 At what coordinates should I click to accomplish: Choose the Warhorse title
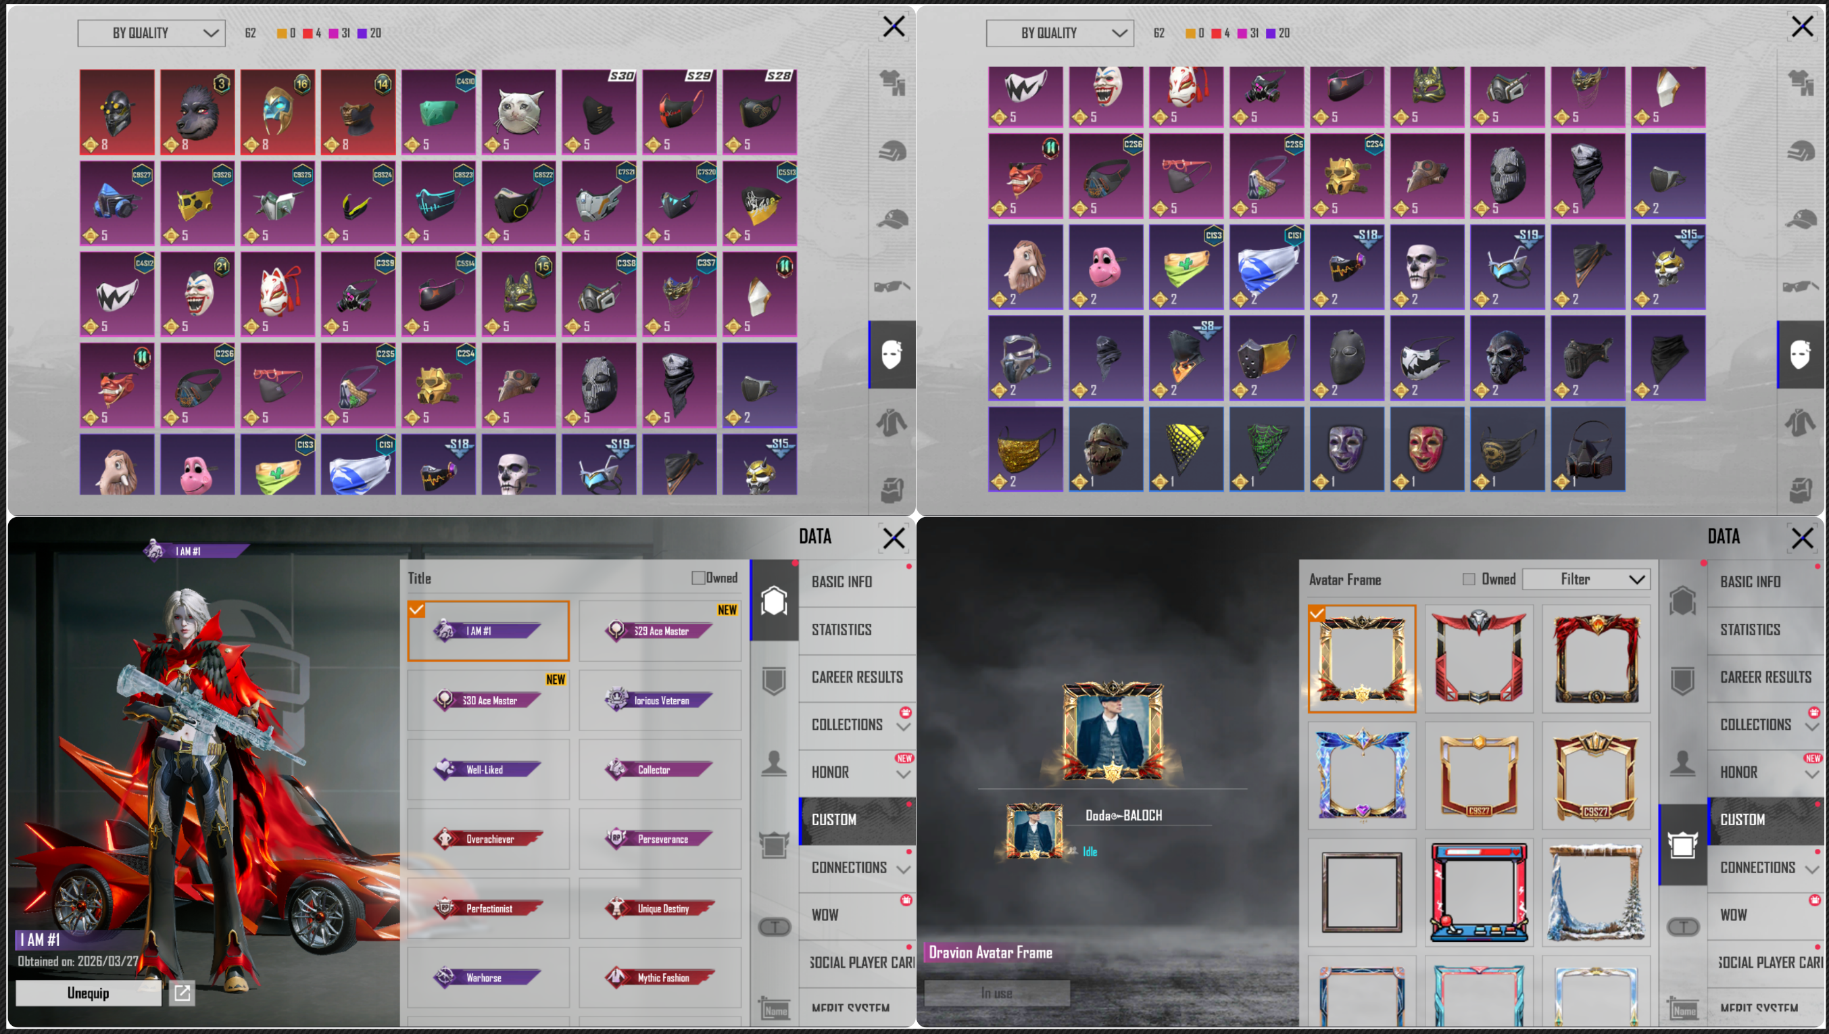[x=489, y=978]
